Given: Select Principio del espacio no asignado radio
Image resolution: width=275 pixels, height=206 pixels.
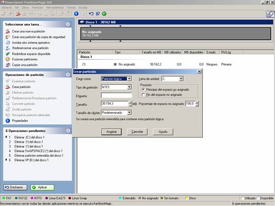Looking at the screenshot, I should click(x=143, y=90).
